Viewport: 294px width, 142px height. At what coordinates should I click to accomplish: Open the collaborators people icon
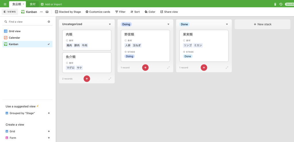click(47, 12)
